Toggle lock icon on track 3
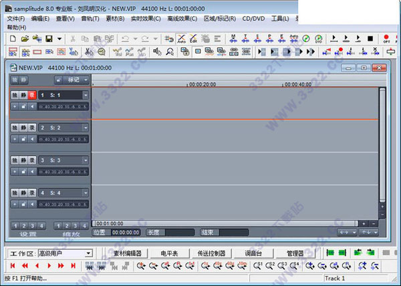Viewport: 401px width, 286px height. 23,172
